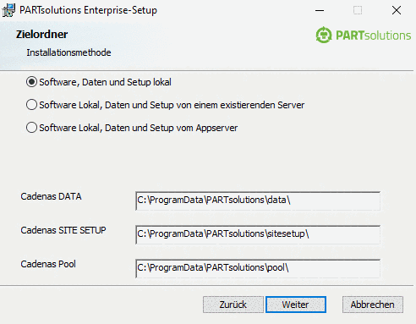The width and height of the screenshot is (416, 324).
Task: Close the setup window
Action: (397, 10)
